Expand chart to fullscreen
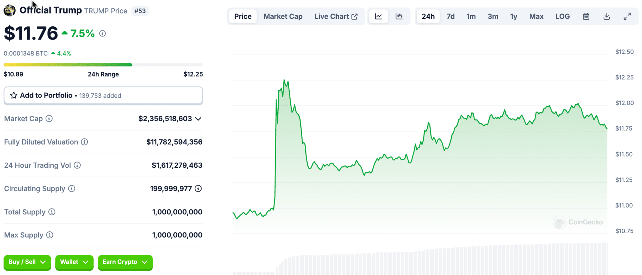The width and height of the screenshot is (642, 275). click(x=627, y=16)
